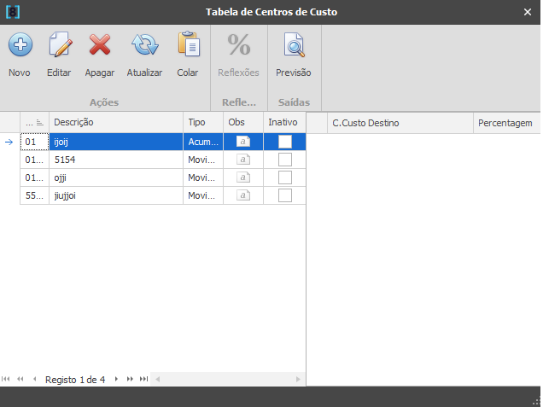Go to first record navigator button
Viewport: 543px width, 407px height.
click(5, 379)
